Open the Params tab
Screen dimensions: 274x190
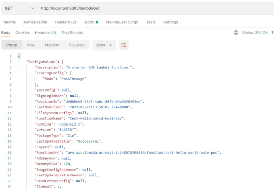tap(9, 22)
